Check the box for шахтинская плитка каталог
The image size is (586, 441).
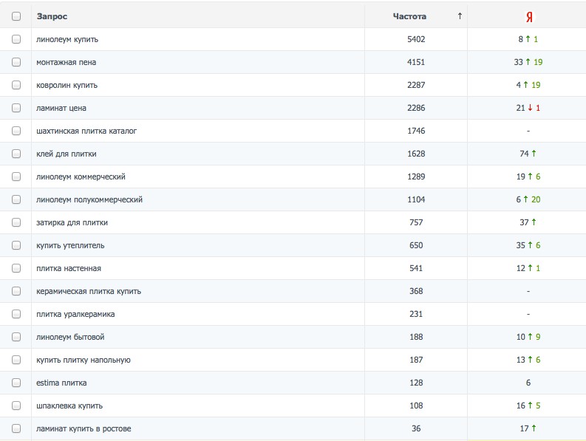pyautogui.click(x=16, y=131)
